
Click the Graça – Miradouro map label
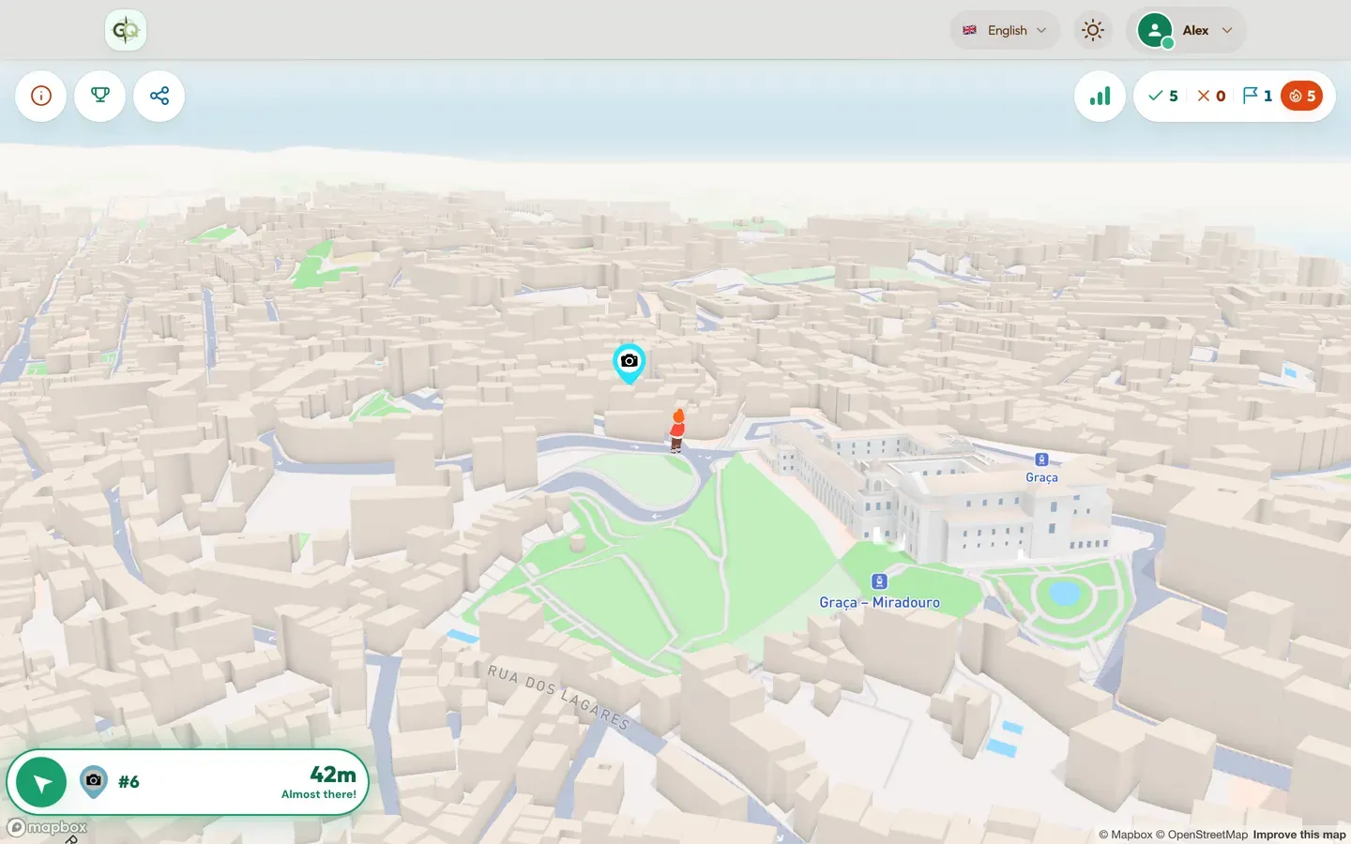tap(880, 602)
